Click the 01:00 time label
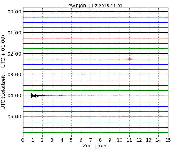This screenshot has height=152, width=191. click(14, 33)
